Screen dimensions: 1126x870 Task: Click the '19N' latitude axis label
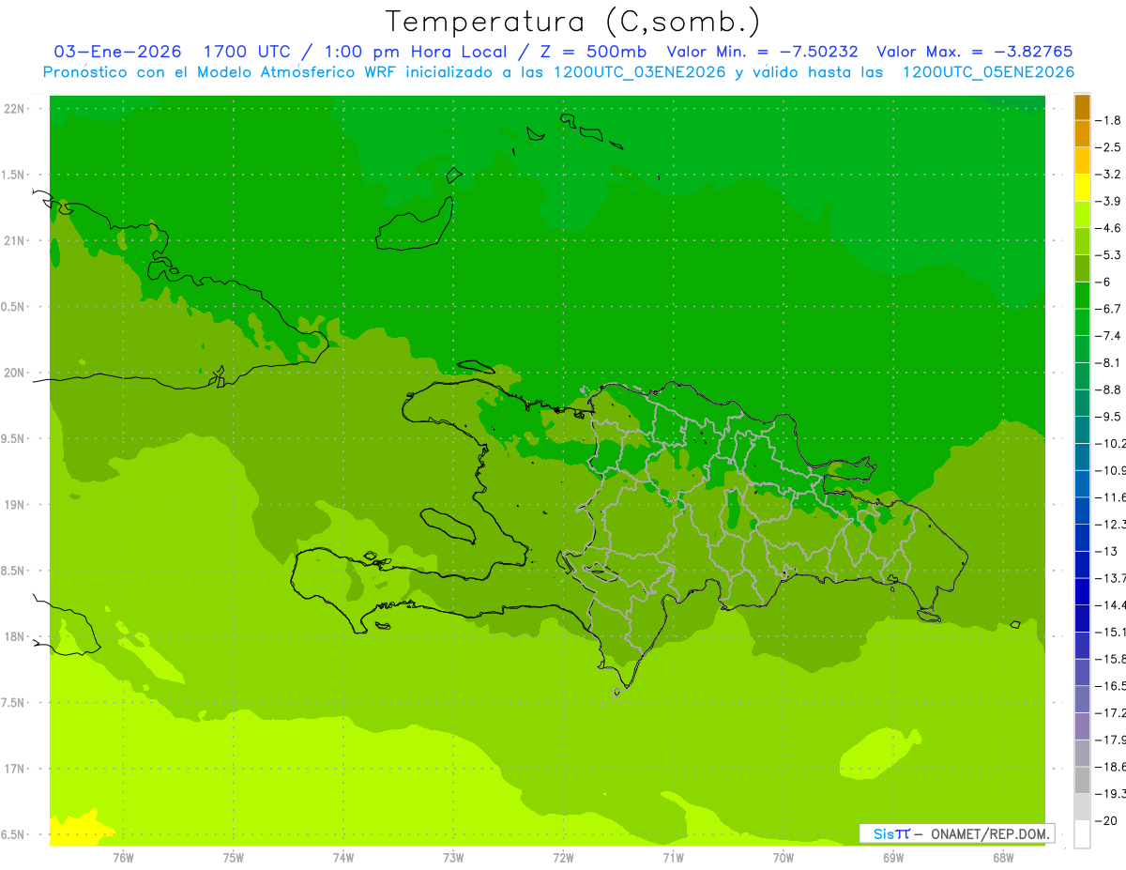[14, 505]
